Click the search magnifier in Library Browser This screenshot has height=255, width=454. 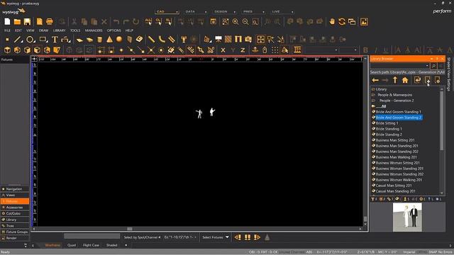click(433, 66)
